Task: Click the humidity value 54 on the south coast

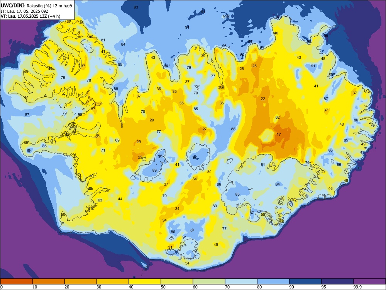Action: pyautogui.click(x=187, y=263)
